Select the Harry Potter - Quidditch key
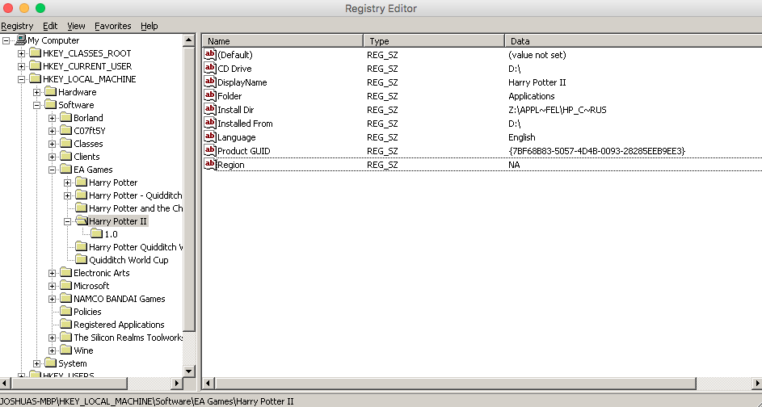Image resolution: width=762 pixels, height=407 pixels. tap(135, 195)
